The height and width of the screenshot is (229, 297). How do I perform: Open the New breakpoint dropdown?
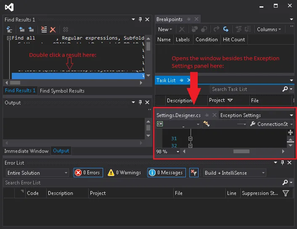click(x=165, y=29)
